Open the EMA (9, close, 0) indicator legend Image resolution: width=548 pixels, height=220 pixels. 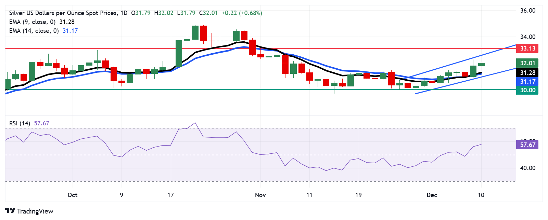pos(32,22)
